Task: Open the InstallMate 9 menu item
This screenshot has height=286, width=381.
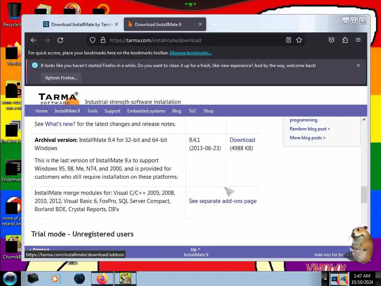Action: (67, 111)
